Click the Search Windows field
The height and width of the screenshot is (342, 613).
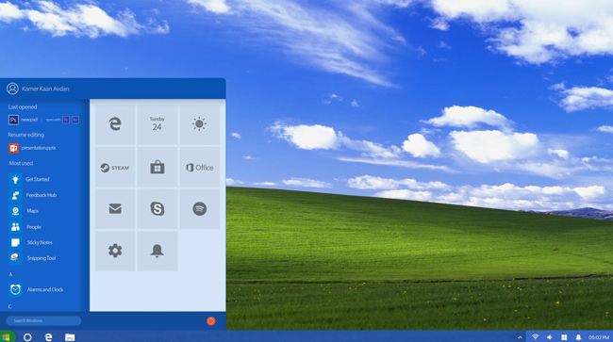43,320
